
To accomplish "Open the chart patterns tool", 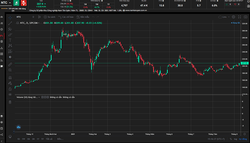I will click(10, 46).
